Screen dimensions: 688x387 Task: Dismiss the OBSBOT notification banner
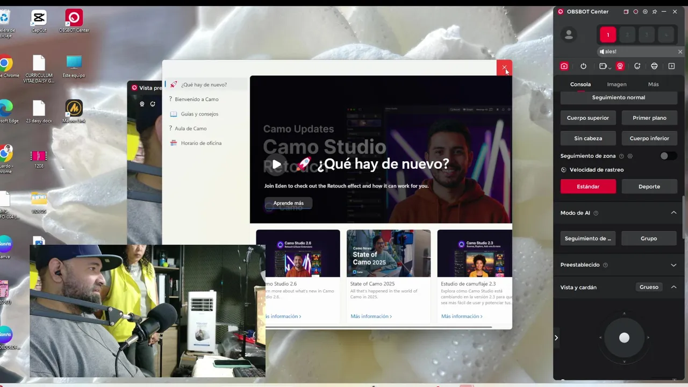680,52
